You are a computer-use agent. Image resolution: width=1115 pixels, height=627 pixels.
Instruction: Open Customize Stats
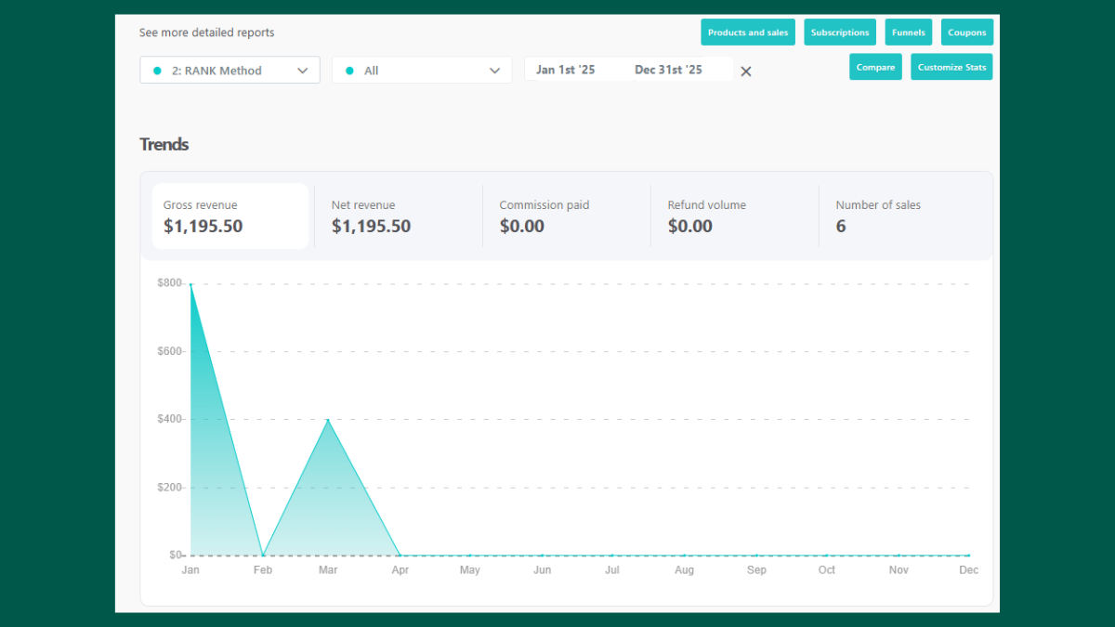pos(951,67)
